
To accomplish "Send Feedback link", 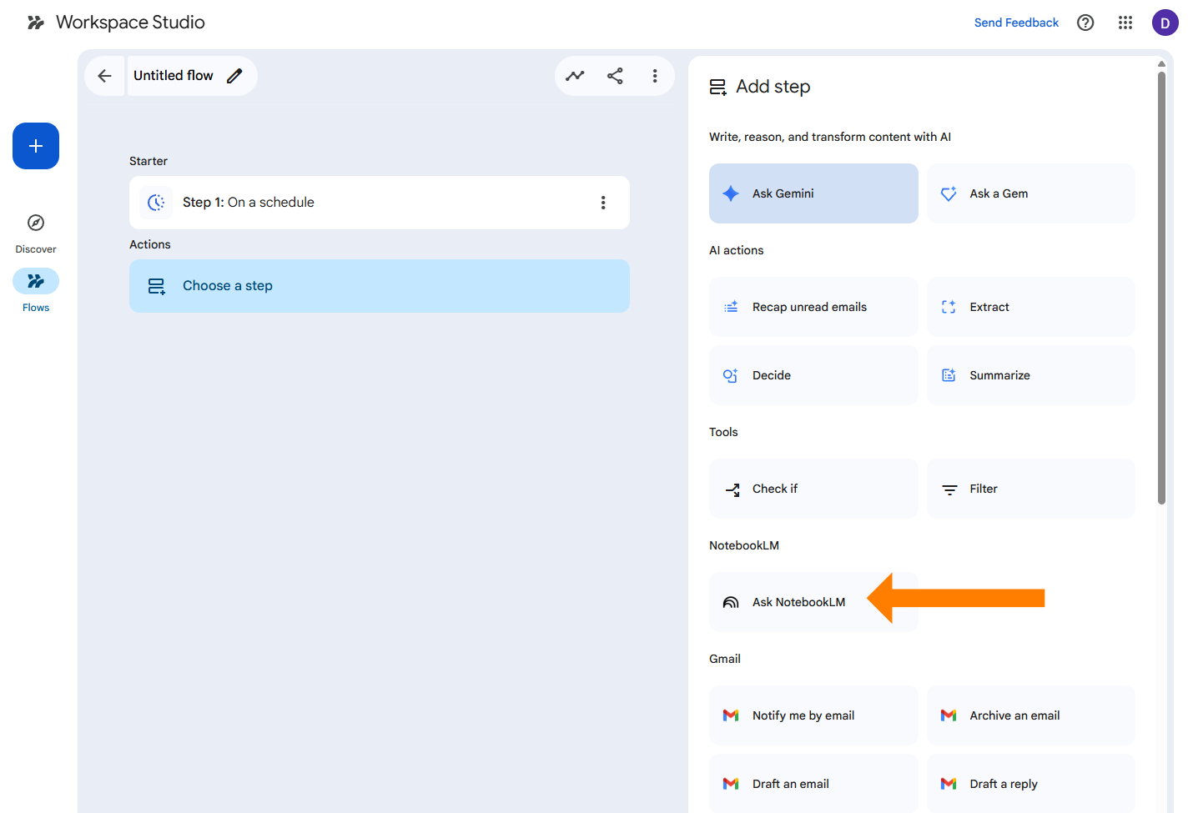I will (x=1016, y=23).
